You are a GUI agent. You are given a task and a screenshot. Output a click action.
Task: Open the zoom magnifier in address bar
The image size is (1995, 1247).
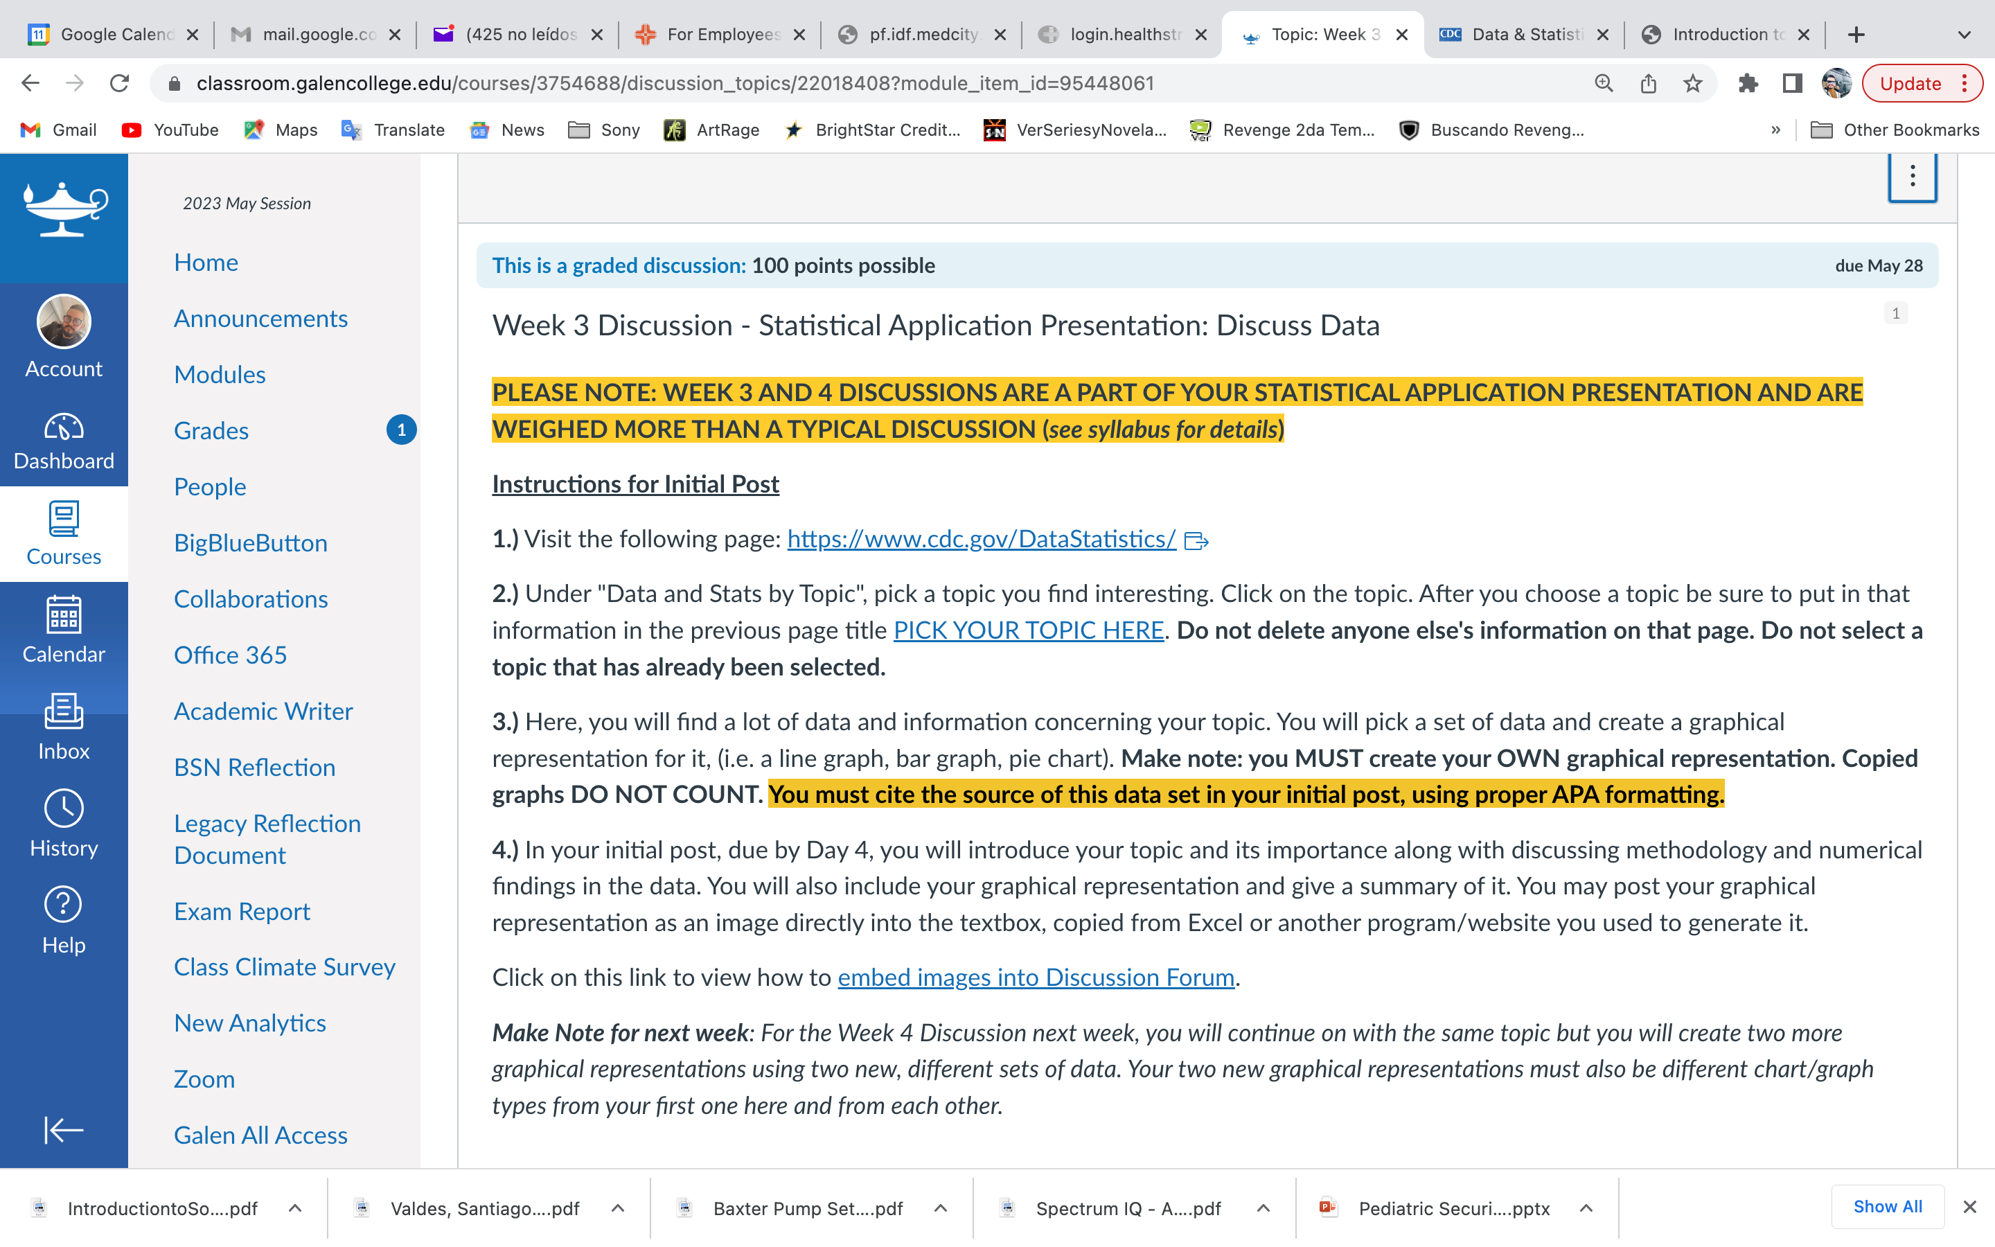pyautogui.click(x=1604, y=83)
